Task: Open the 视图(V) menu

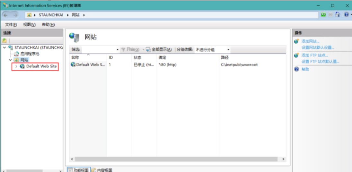Action: point(29,25)
